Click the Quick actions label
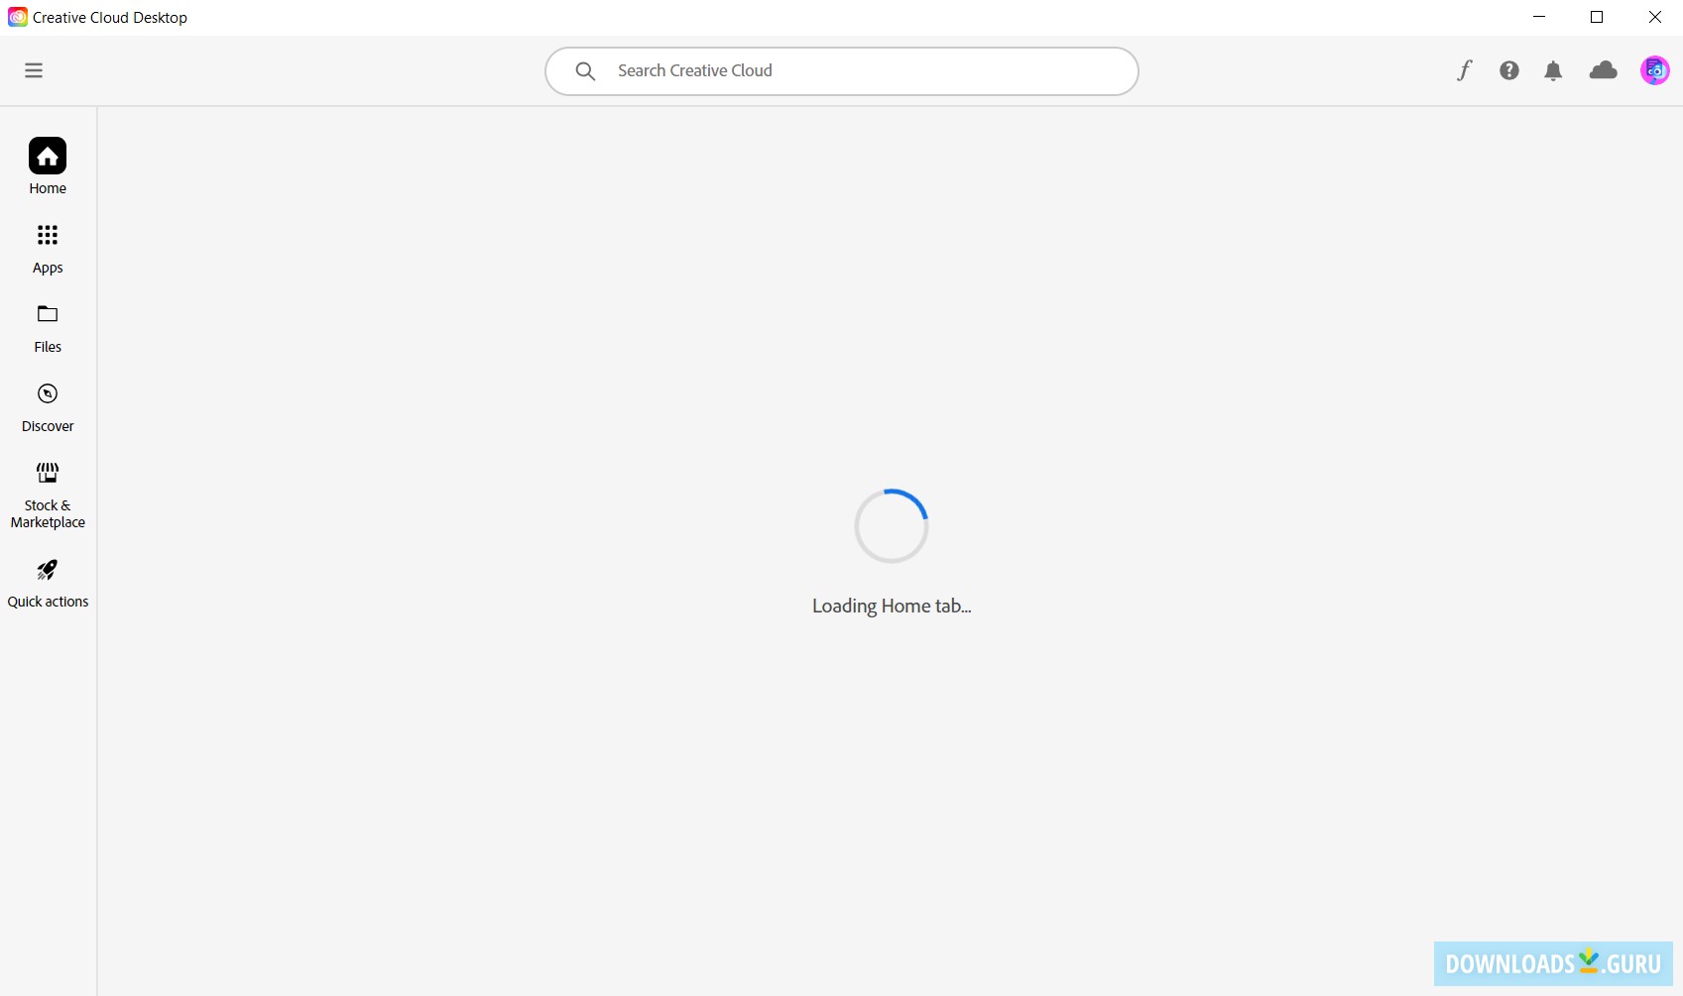Viewport: 1683px width, 996px height. (47, 601)
